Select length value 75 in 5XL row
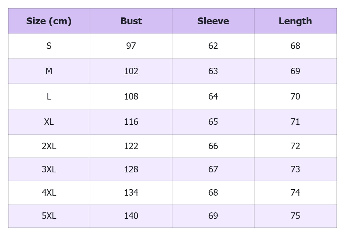Image resolution: width=345 pixels, height=236 pixels. pyautogui.click(x=295, y=216)
